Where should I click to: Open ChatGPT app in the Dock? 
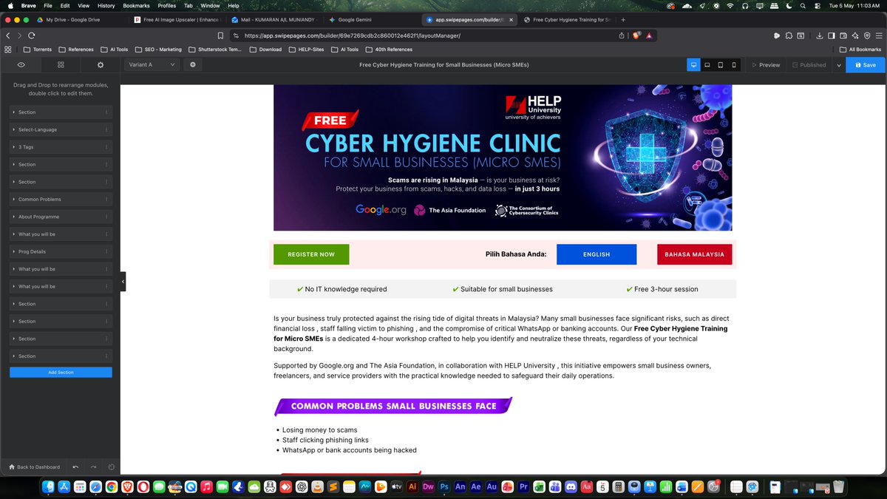(x=302, y=486)
